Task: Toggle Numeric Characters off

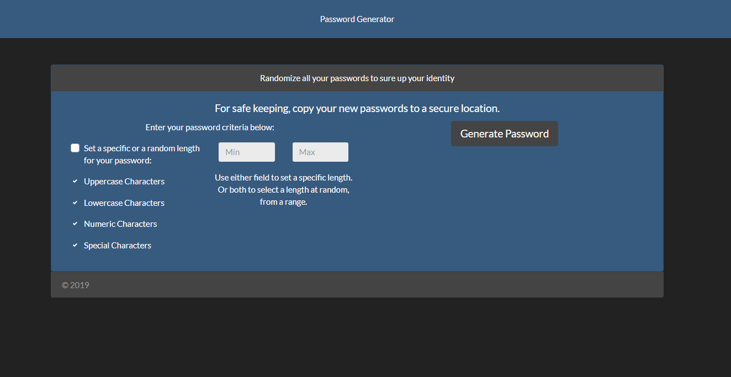Action: click(75, 224)
